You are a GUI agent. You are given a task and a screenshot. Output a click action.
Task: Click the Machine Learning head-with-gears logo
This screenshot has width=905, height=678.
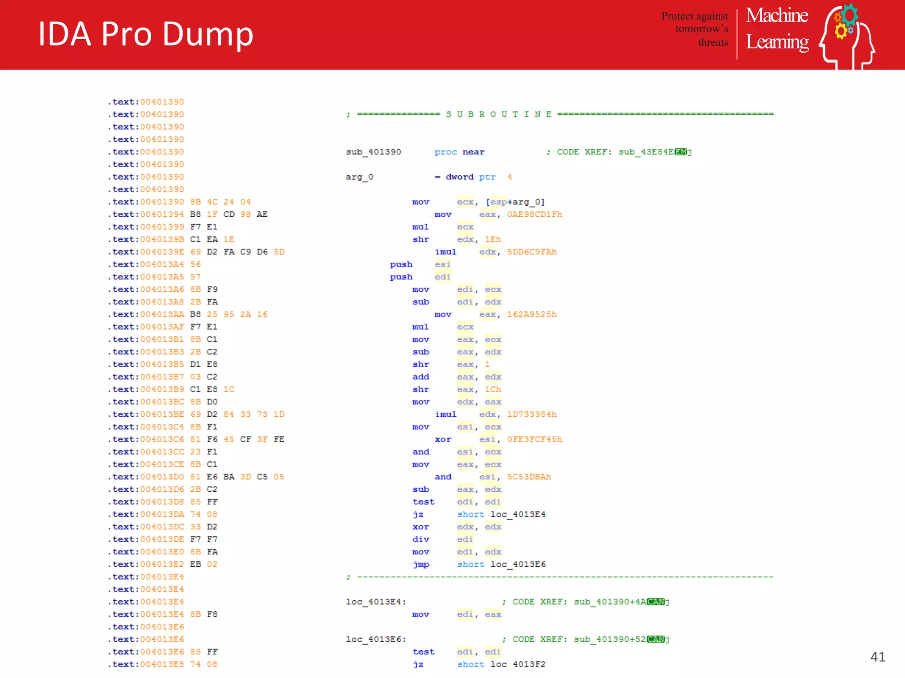click(847, 36)
